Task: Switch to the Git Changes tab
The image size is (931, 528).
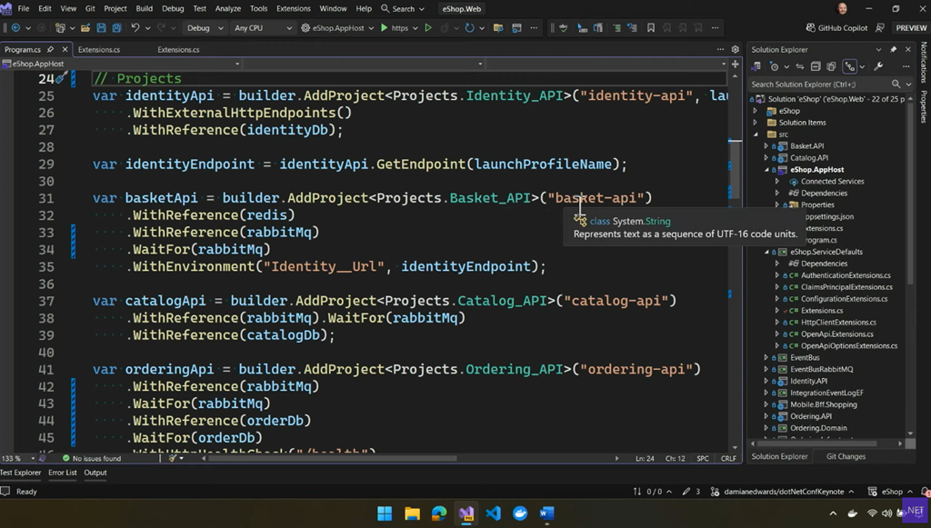Action: [x=846, y=456]
